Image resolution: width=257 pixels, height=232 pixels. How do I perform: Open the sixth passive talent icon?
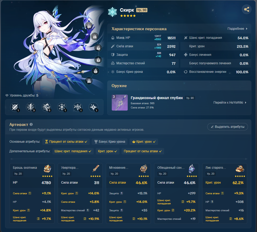(x=93, y=107)
